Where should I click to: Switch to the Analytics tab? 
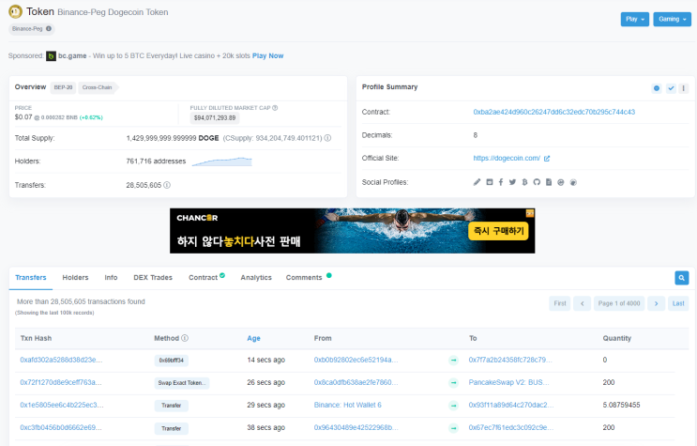tap(256, 278)
